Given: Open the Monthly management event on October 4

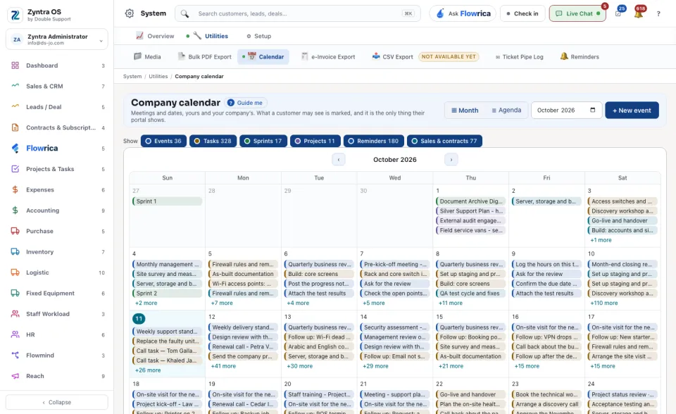Looking at the screenshot, I should [168, 264].
